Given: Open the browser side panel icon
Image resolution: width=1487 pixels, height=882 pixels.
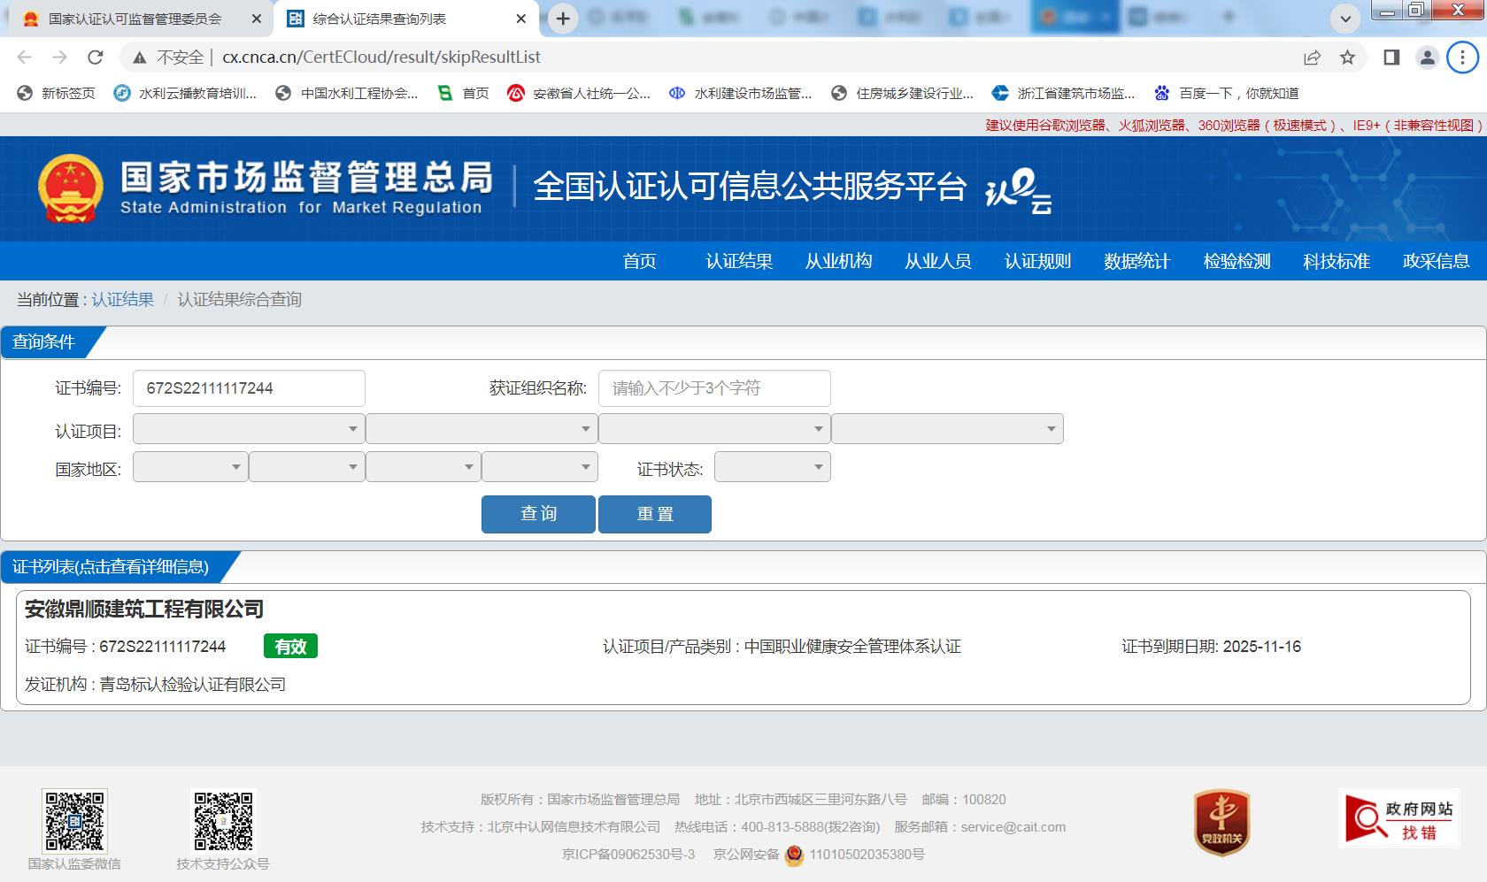Looking at the screenshot, I should [1391, 58].
